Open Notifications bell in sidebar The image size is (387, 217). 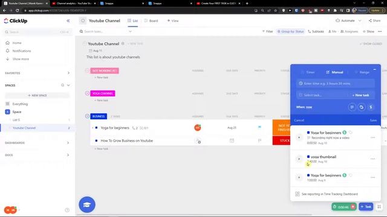pos(7,51)
